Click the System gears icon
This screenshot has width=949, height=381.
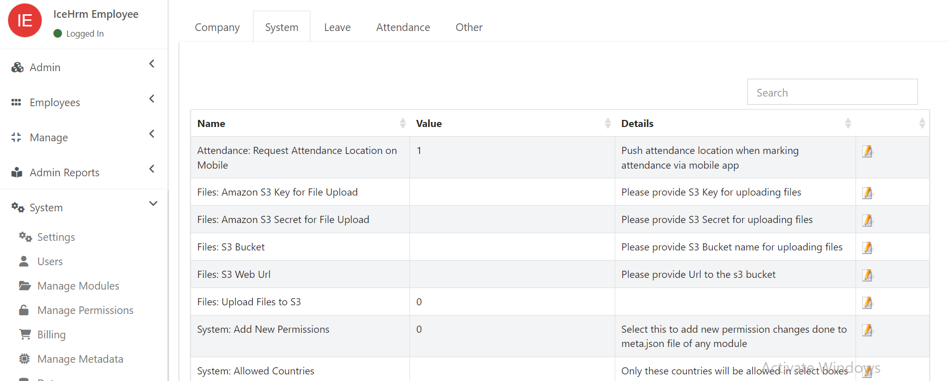click(18, 207)
